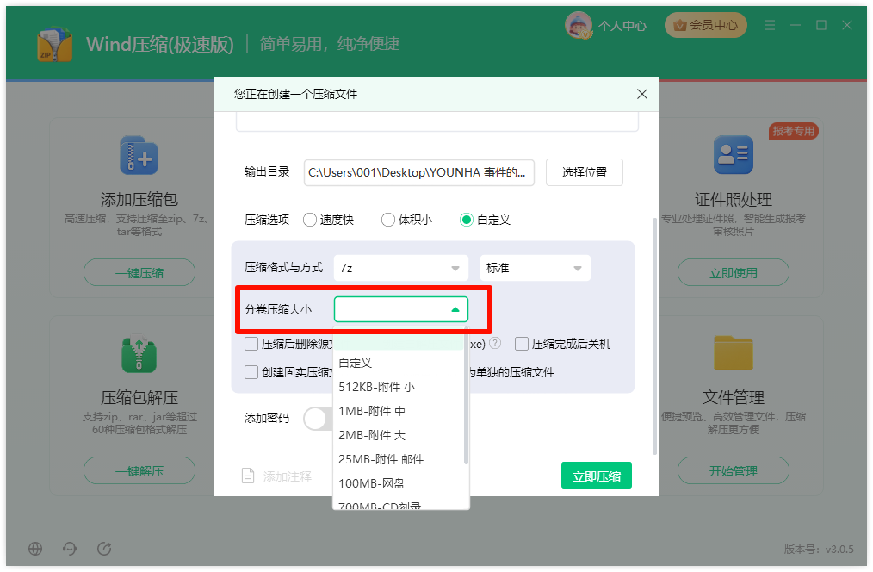Screen dimensions: 873x572
Task: Click the 添加注释 link text
Action: pos(288,476)
